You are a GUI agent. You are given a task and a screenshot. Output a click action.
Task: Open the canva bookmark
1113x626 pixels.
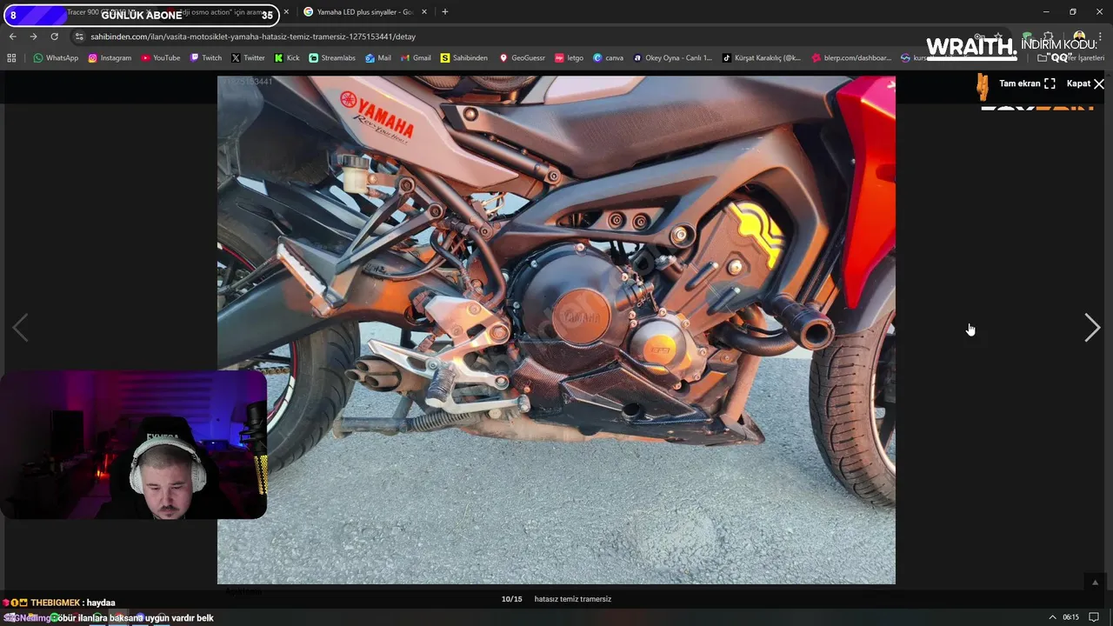[x=608, y=57]
